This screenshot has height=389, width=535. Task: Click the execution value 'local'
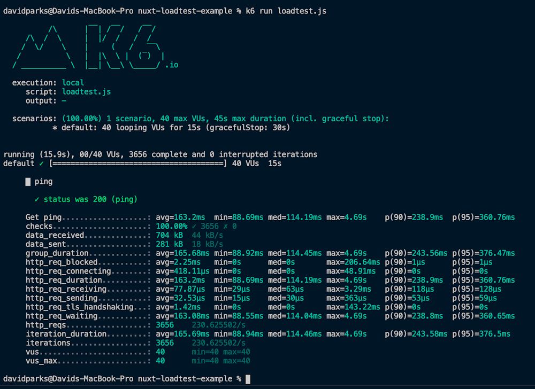point(73,83)
